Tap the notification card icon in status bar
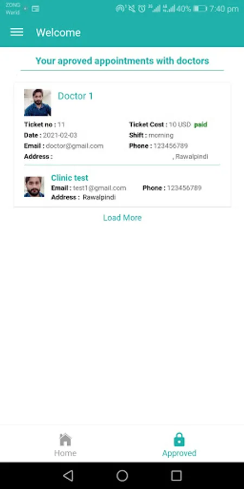The height and width of the screenshot is (489, 244). tap(35, 9)
